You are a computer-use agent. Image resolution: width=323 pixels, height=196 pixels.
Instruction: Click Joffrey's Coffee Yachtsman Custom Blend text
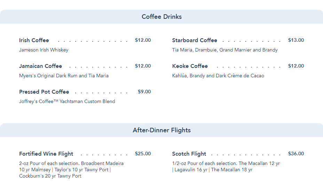67,101
